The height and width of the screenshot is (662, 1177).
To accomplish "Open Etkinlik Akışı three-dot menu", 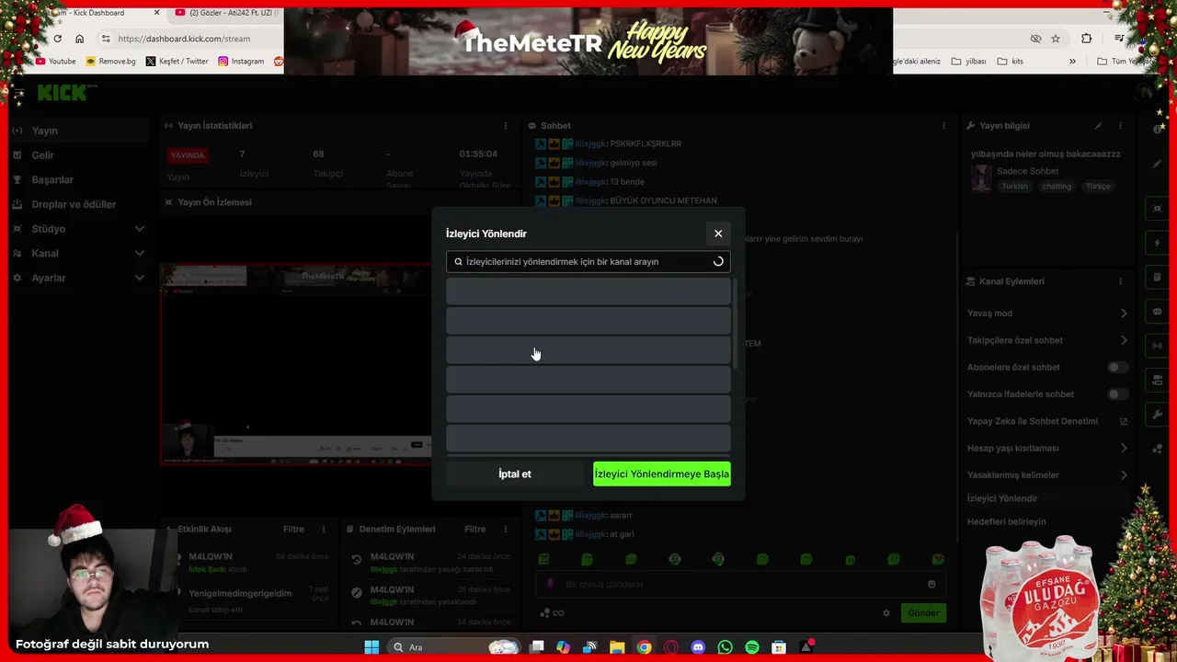I will pos(323,530).
